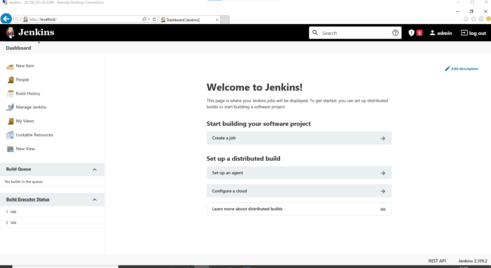Screen dimensions: 491x268
Task: Open search help question mark icon
Action: [395, 33]
